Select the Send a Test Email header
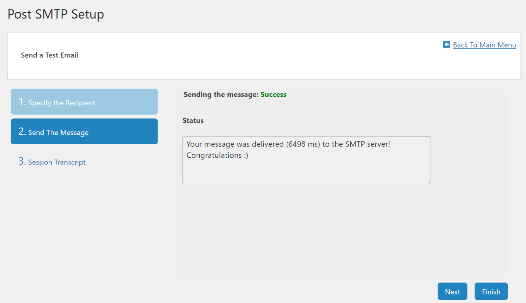This screenshot has height=303, width=526. point(49,55)
